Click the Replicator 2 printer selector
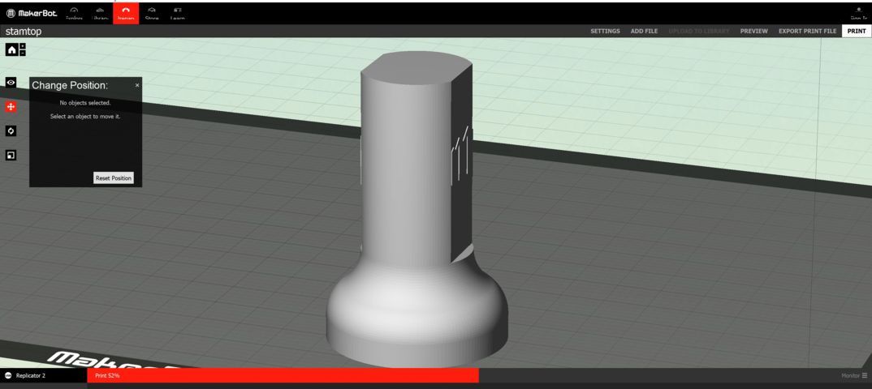This screenshot has width=872, height=389. 43,376
